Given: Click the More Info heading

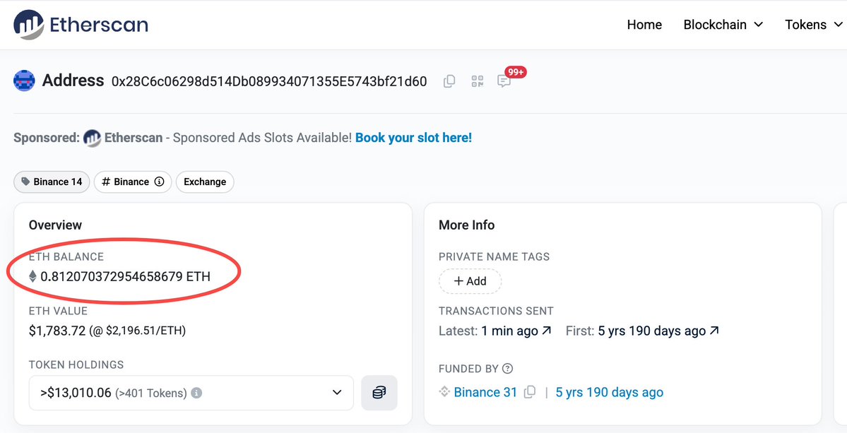Looking at the screenshot, I should (x=467, y=225).
